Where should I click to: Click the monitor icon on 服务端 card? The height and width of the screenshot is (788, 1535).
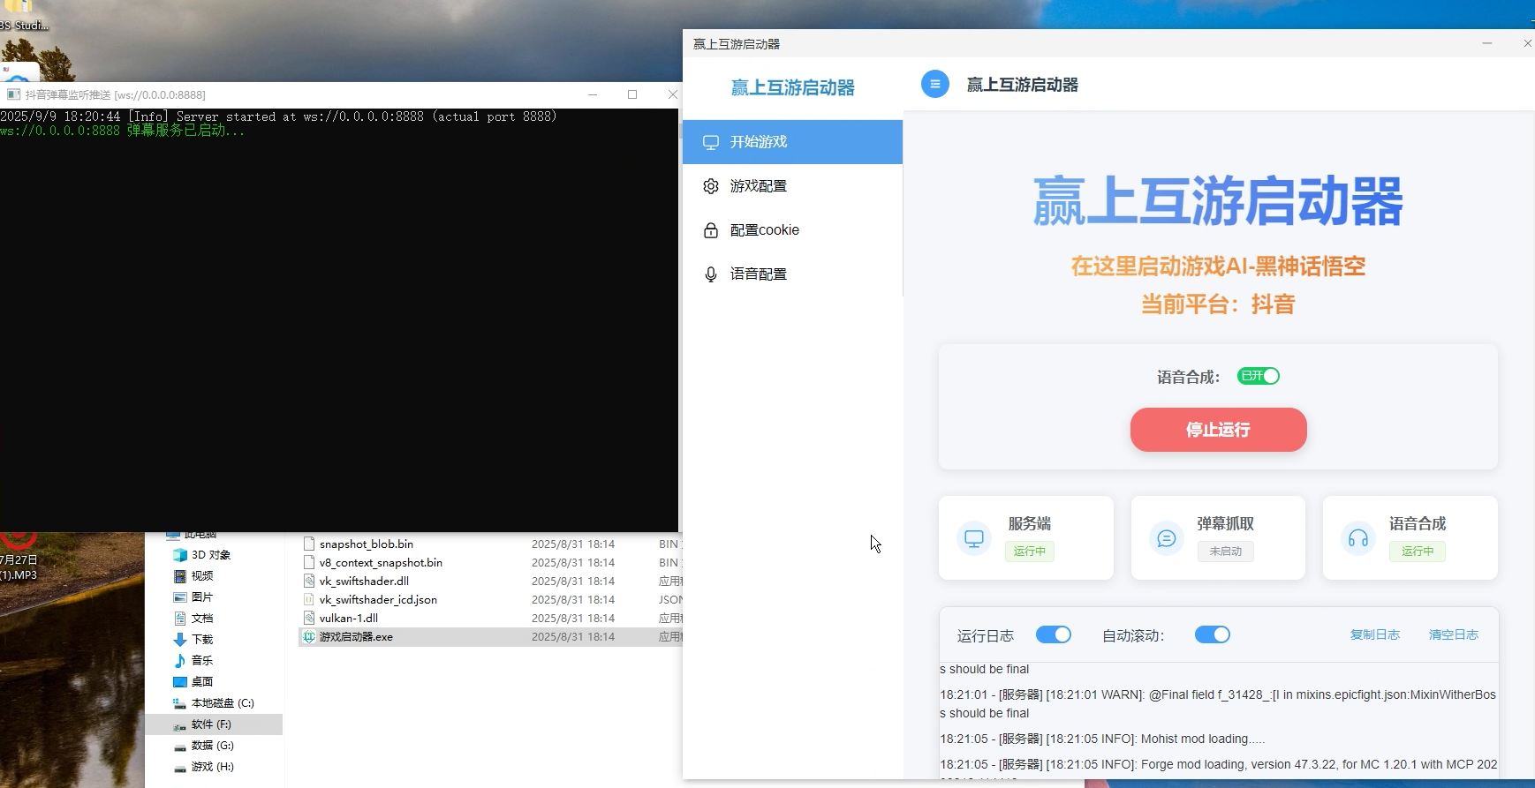coord(973,538)
